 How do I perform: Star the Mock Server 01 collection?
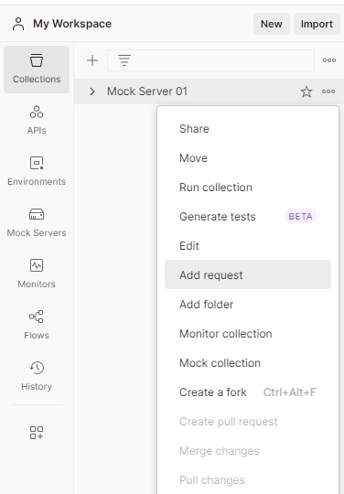point(306,91)
